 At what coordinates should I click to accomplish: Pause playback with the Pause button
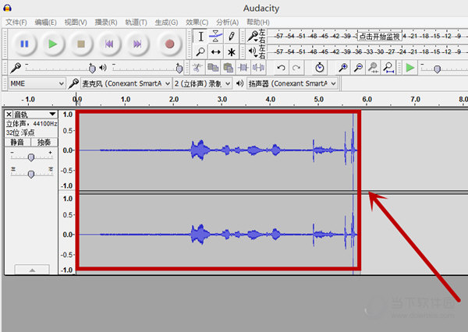click(x=24, y=44)
